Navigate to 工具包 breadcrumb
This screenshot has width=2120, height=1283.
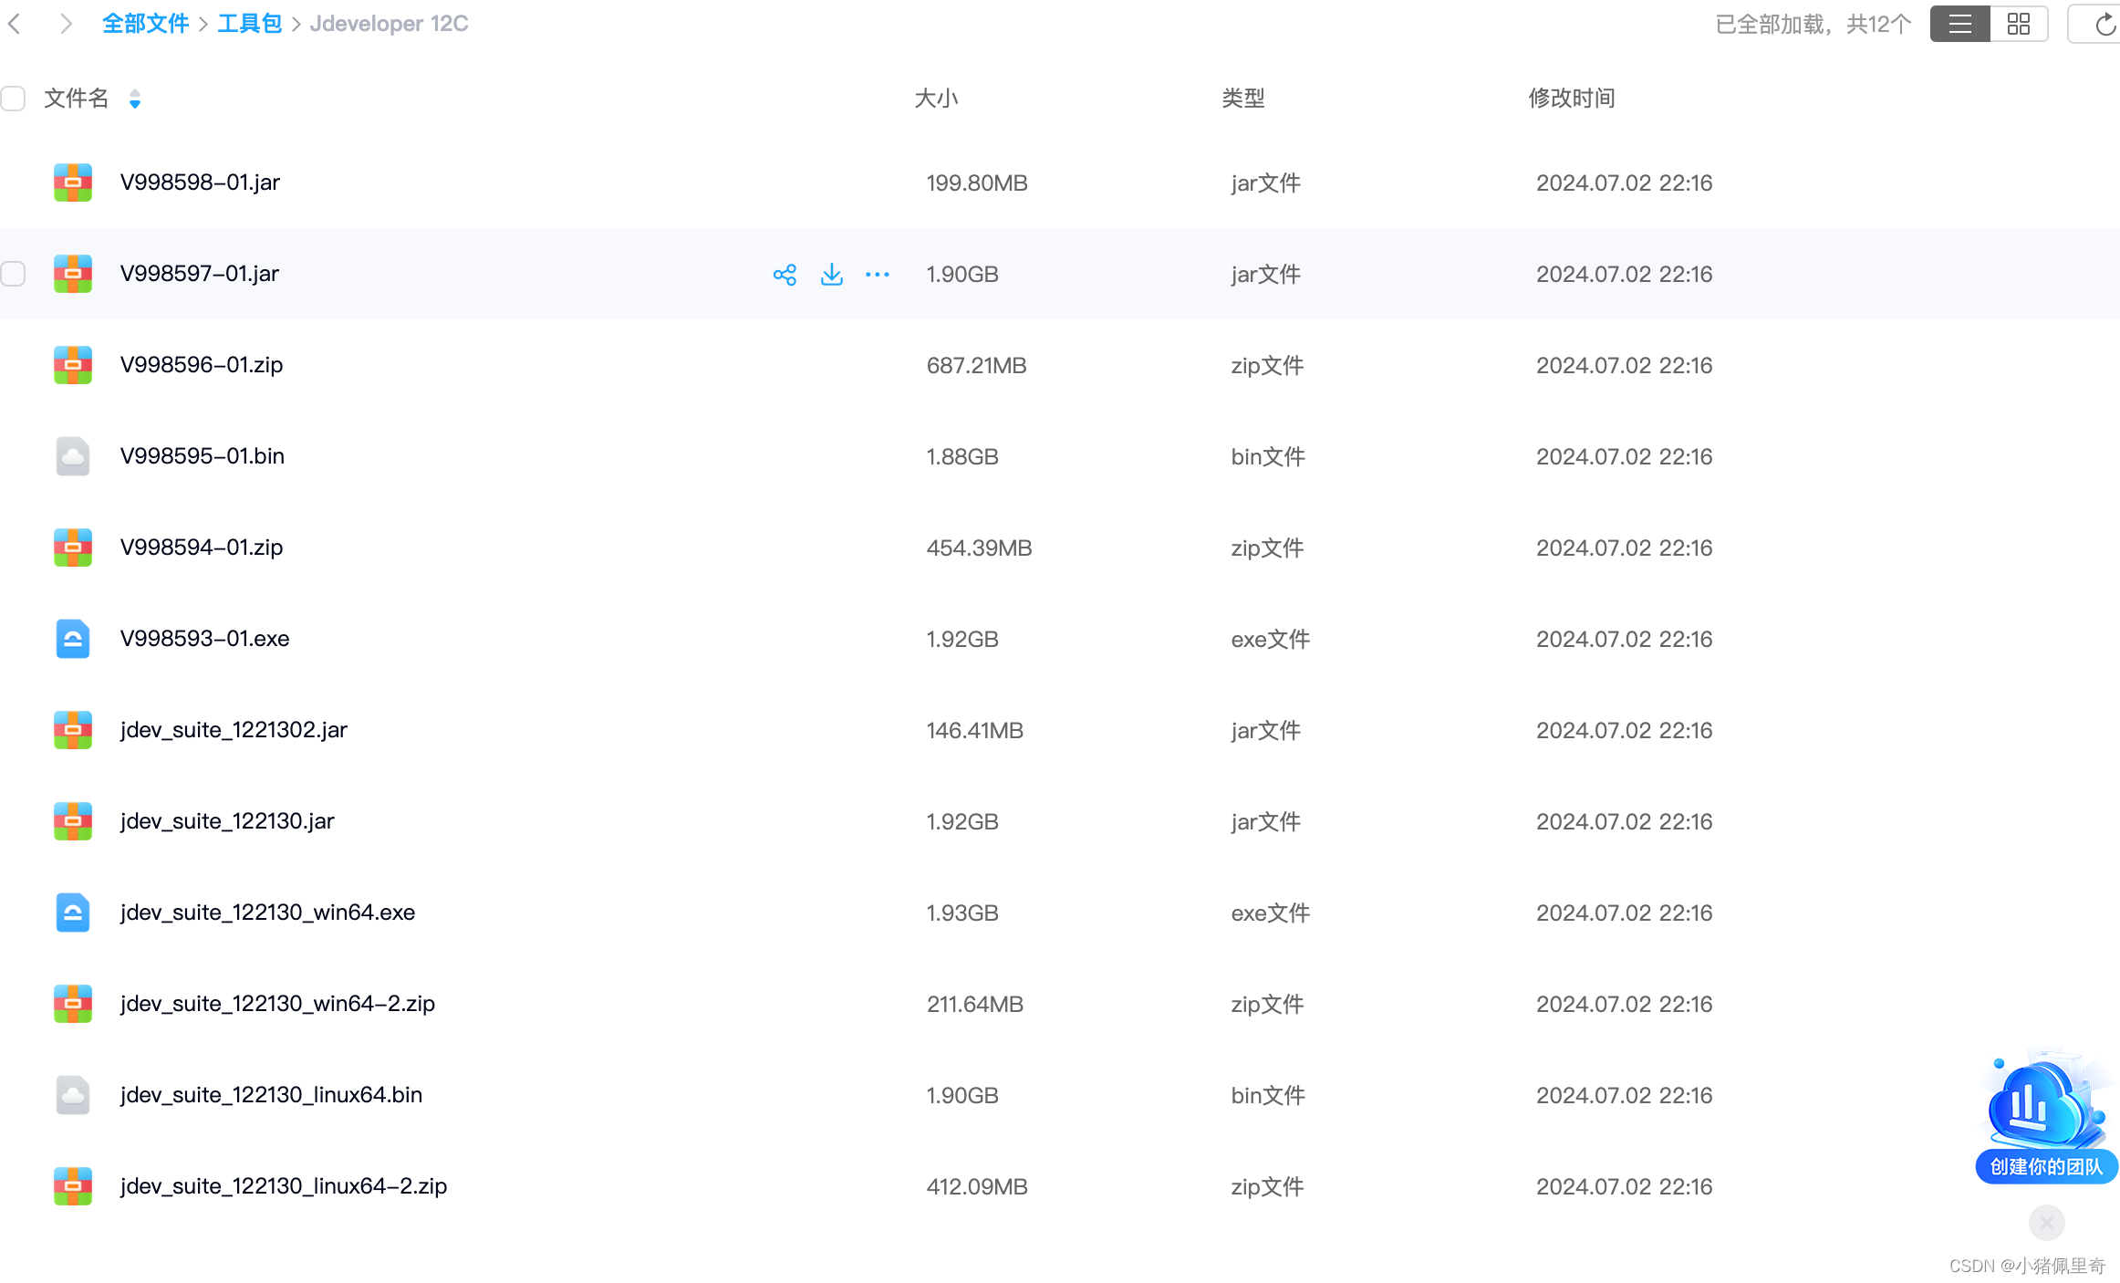(x=249, y=24)
